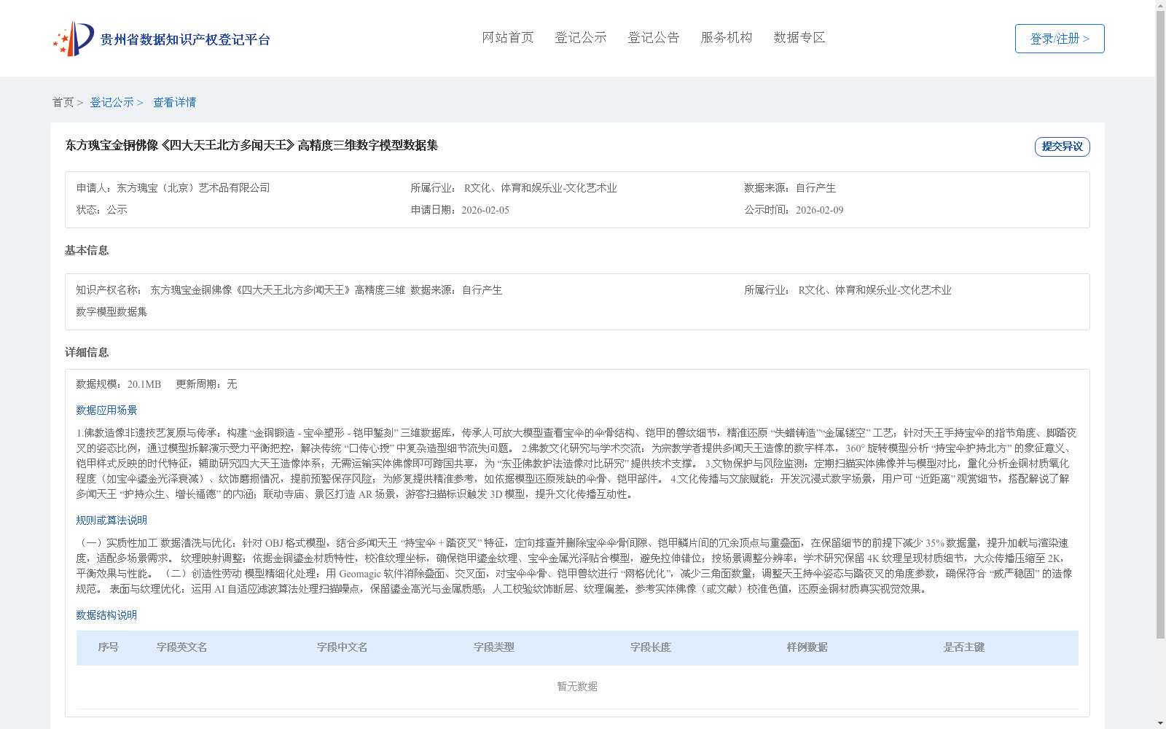The image size is (1166, 729).
Task: Click the 所属行业 value in the top info card
Action: pyautogui.click(x=540, y=188)
